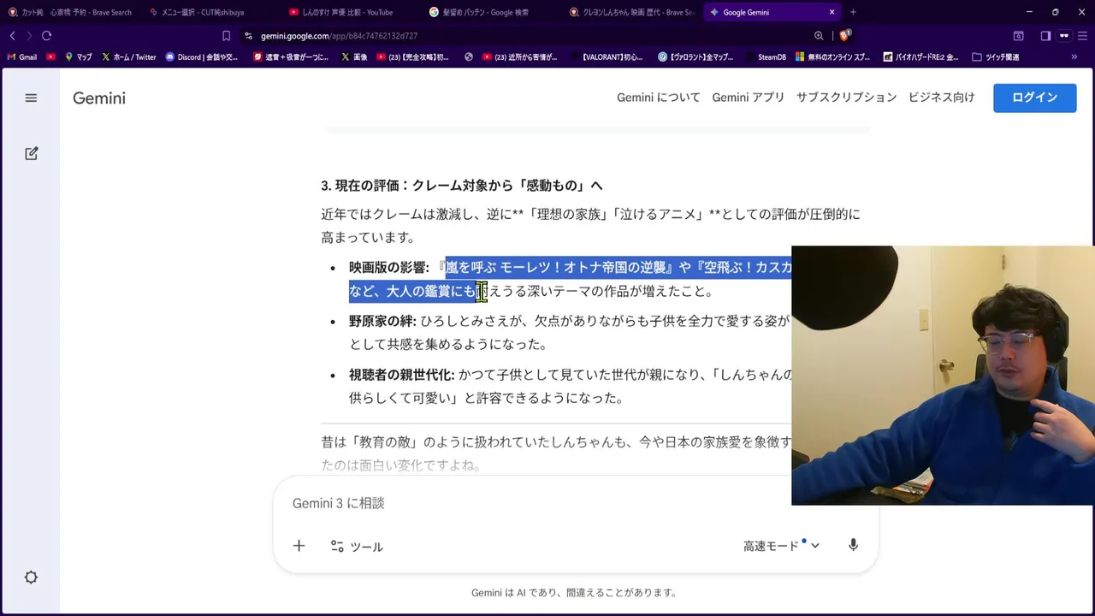1095x616 pixels.
Task: Bookmark this page with bookmark icon
Action: (x=226, y=36)
